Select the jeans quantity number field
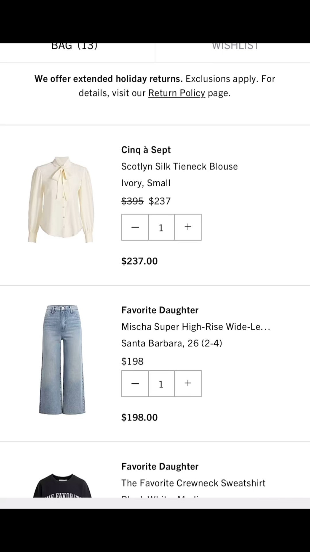Screen dimensions: 310x552 [x=161, y=384]
